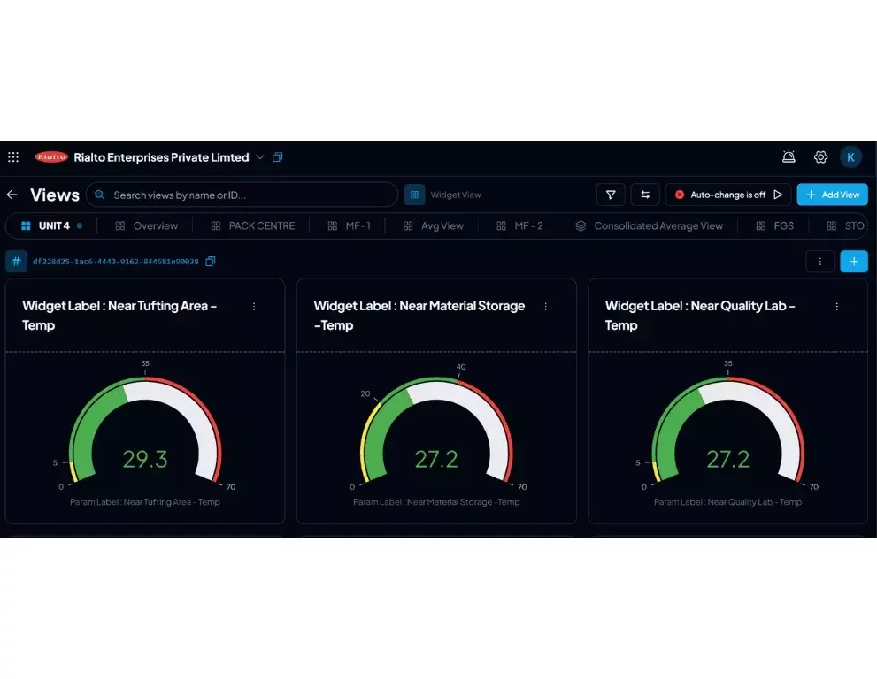Open options menu of Near Tufting Area widget
The width and height of the screenshot is (877, 679).
(x=254, y=306)
